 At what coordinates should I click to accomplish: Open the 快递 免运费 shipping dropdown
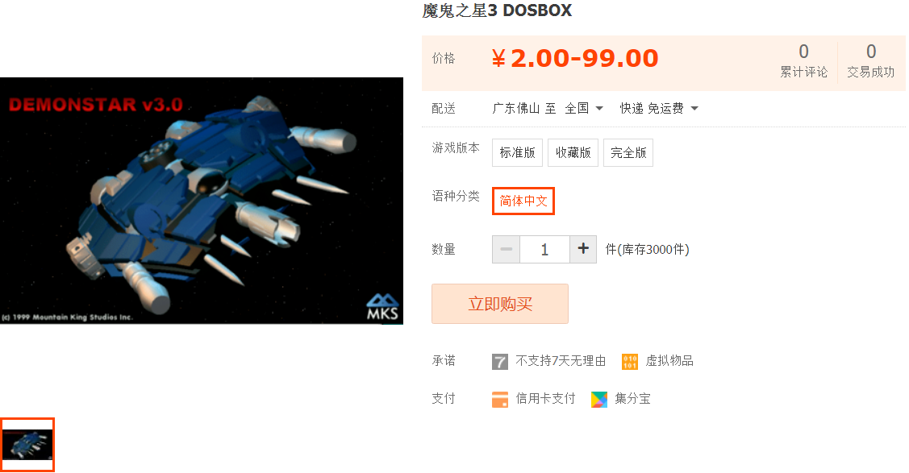coord(659,108)
